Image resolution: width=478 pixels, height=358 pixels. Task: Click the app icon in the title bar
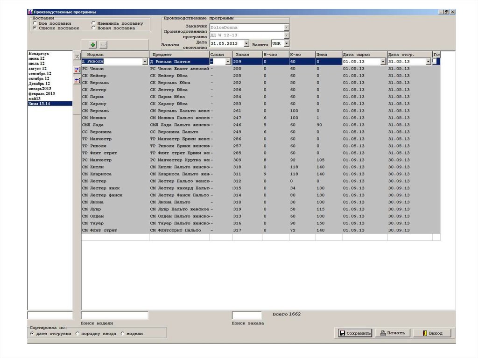pos(30,12)
